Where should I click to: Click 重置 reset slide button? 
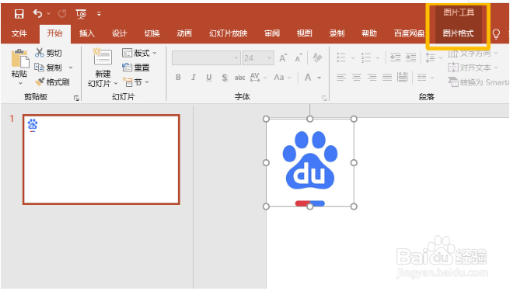[x=136, y=68]
